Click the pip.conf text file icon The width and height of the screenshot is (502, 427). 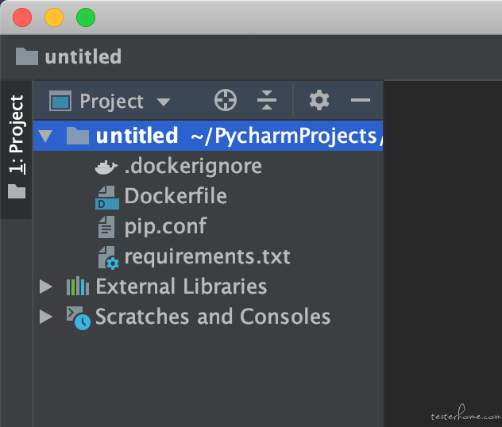[x=106, y=227]
